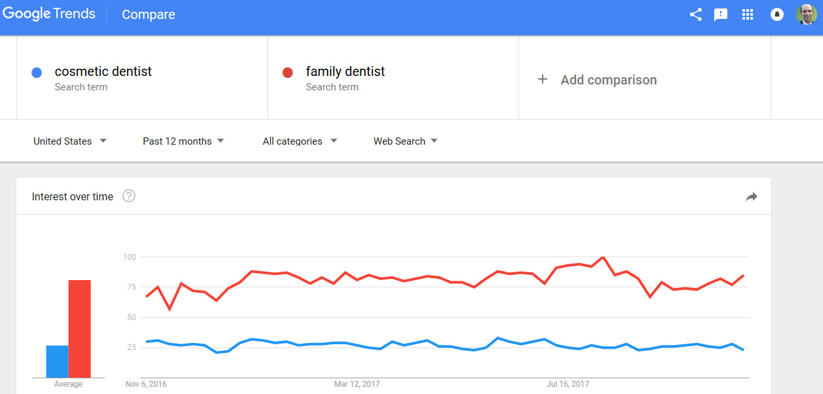The image size is (823, 394).
Task: Expand the Past 12 months dropdown
Action: pyautogui.click(x=183, y=141)
